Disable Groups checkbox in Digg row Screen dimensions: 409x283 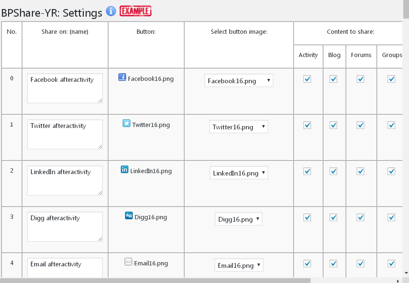pyautogui.click(x=391, y=217)
